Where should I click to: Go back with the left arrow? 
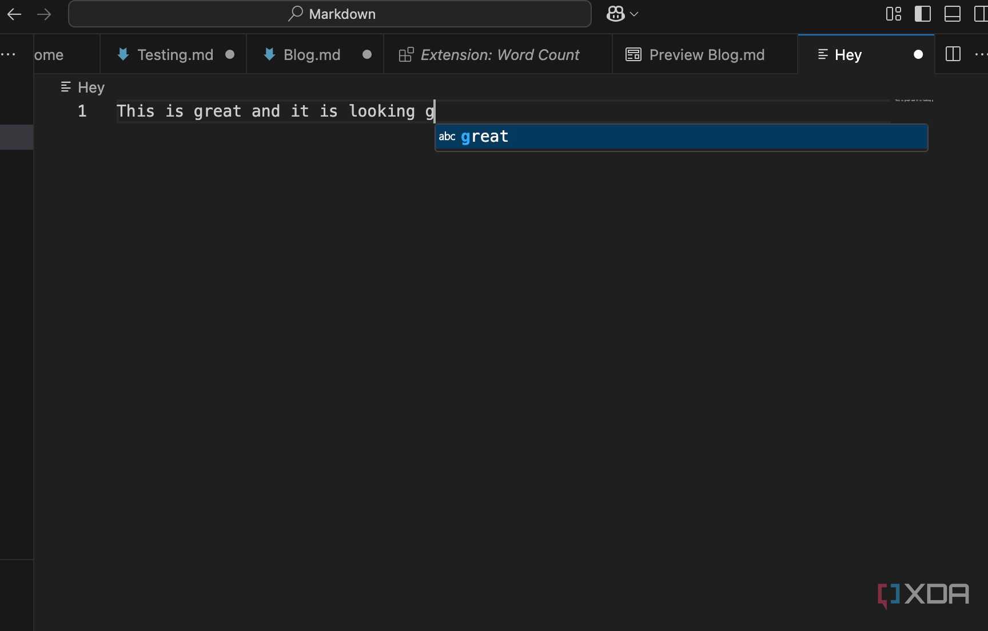point(14,14)
